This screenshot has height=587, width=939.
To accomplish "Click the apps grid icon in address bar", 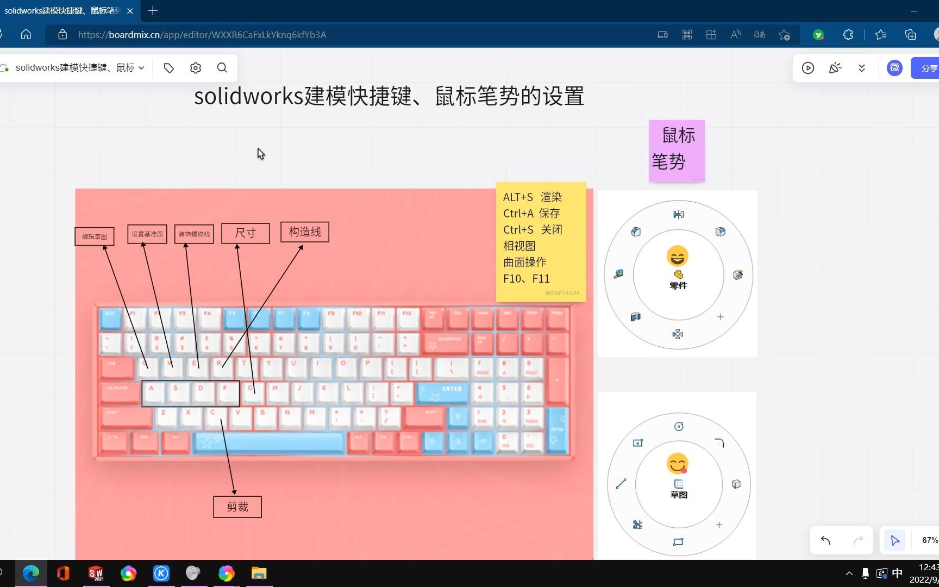I will (x=687, y=35).
